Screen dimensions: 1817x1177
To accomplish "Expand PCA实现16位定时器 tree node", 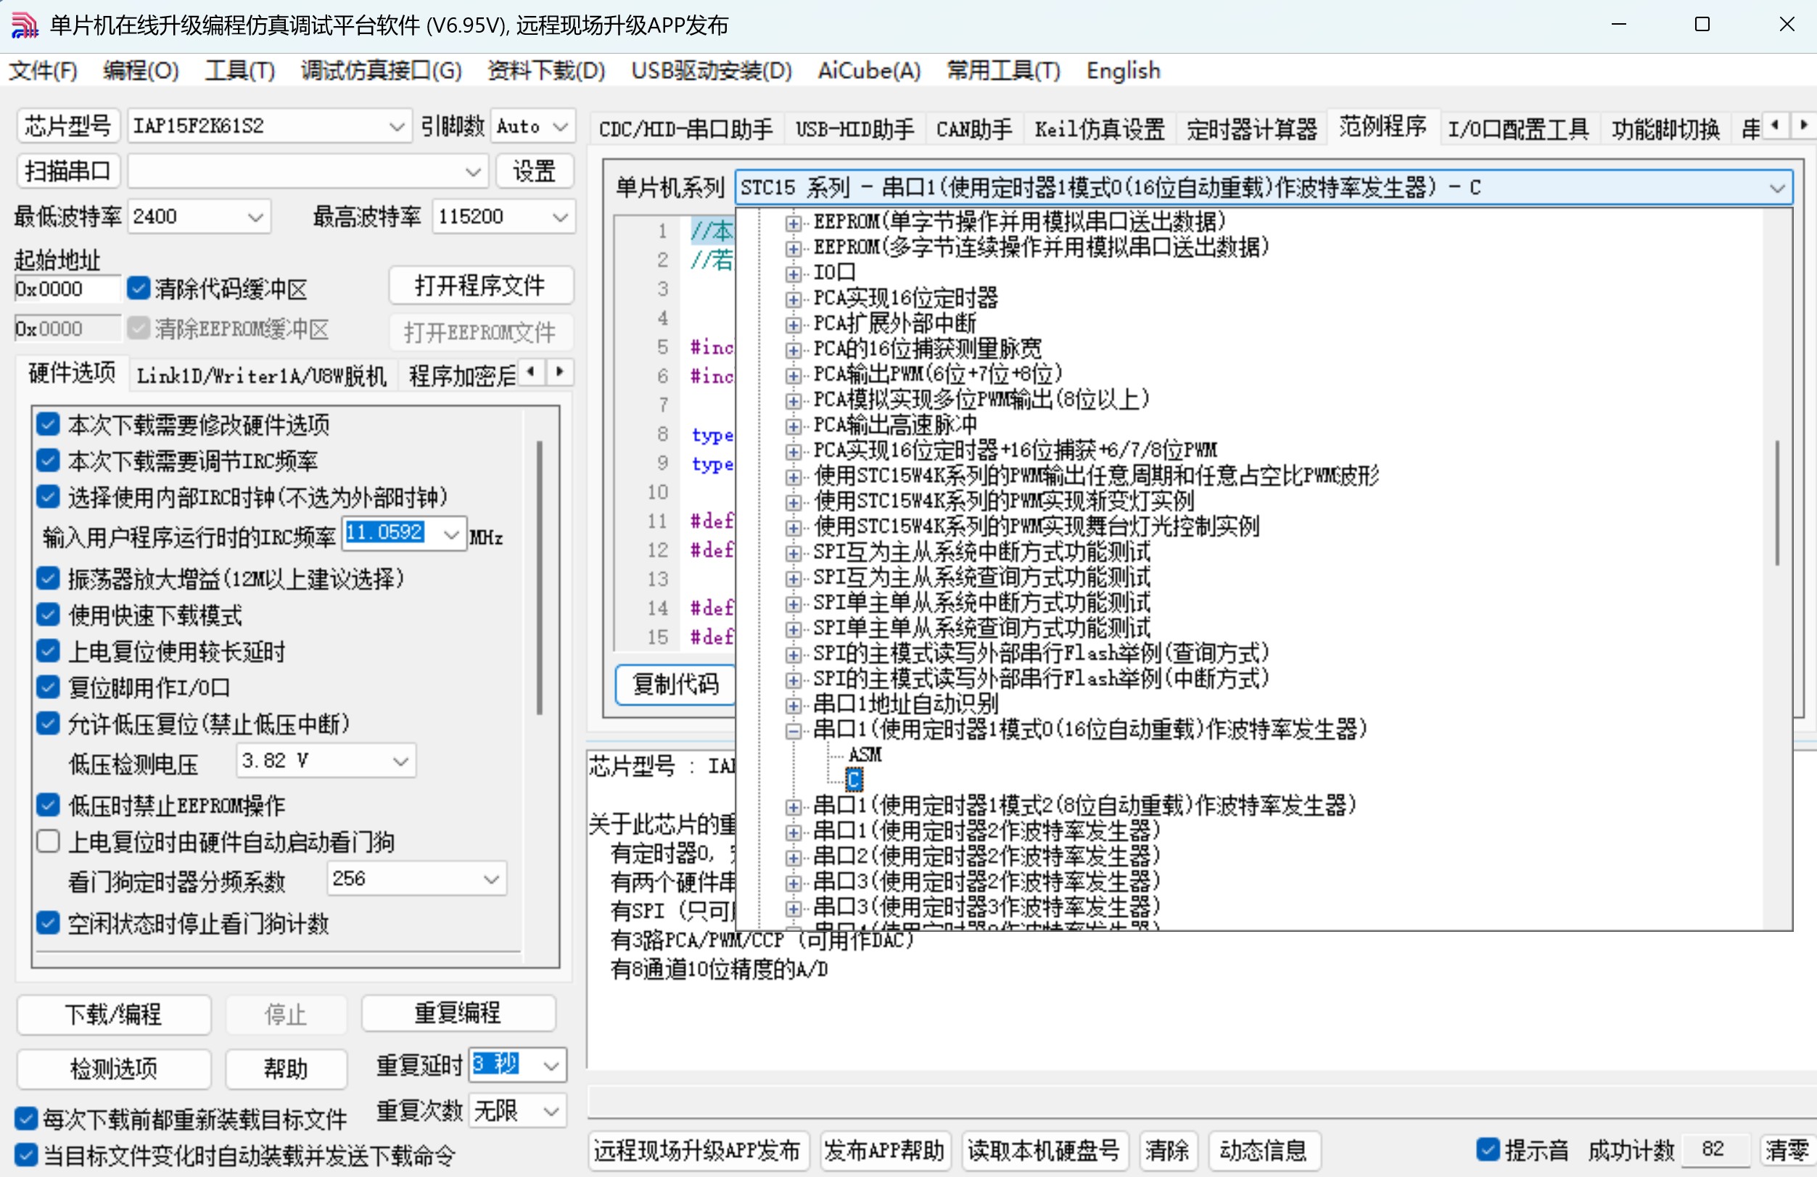I will pyautogui.click(x=794, y=300).
